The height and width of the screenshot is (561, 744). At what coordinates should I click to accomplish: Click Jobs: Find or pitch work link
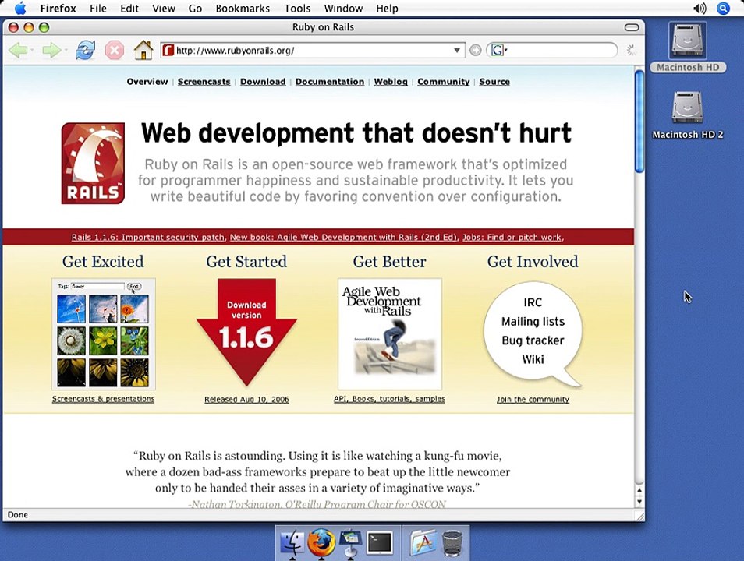click(512, 237)
